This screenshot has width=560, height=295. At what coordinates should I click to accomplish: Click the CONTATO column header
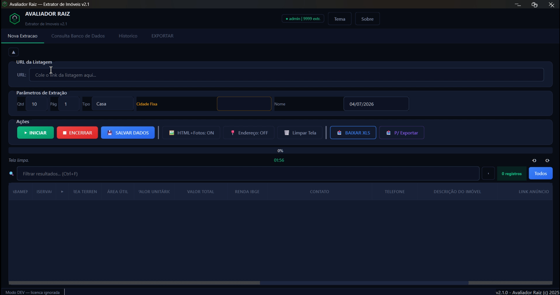(320, 192)
